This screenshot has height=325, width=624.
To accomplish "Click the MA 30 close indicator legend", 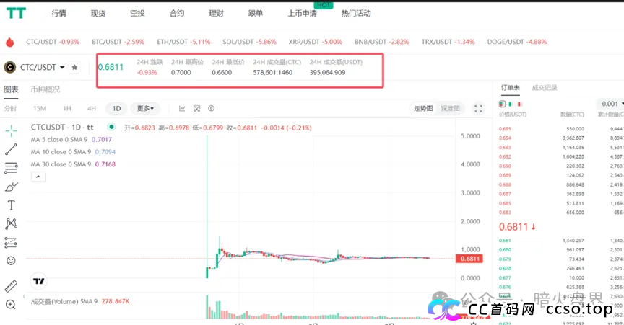I will (x=73, y=164).
